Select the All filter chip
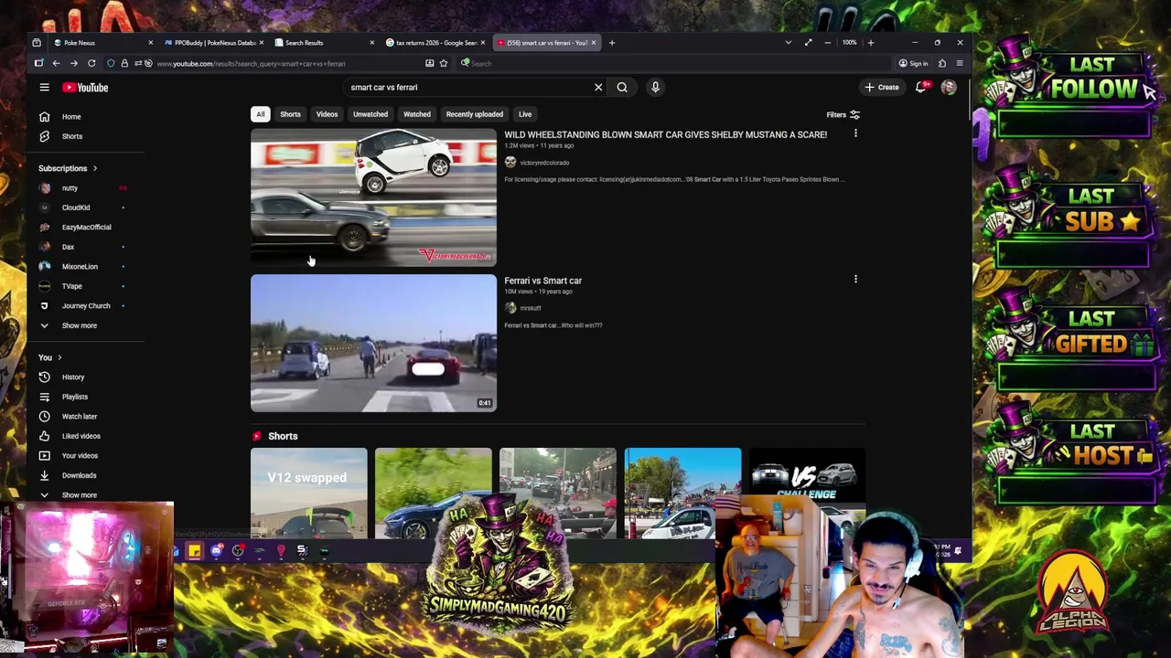The image size is (1171, 658). pos(261,114)
